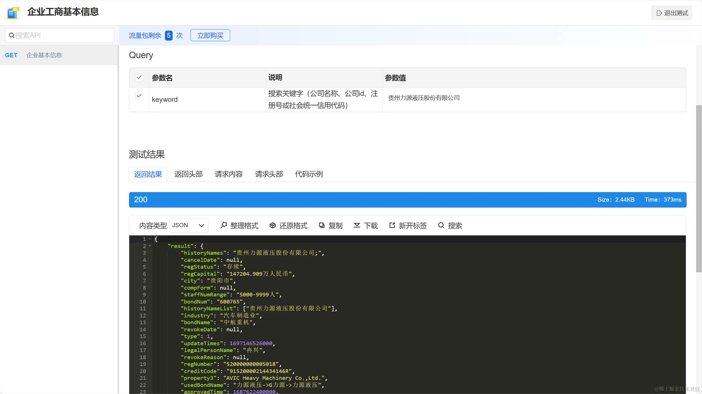
Task: Click the 还原格式 restore format icon
Action: tap(272, 225)
